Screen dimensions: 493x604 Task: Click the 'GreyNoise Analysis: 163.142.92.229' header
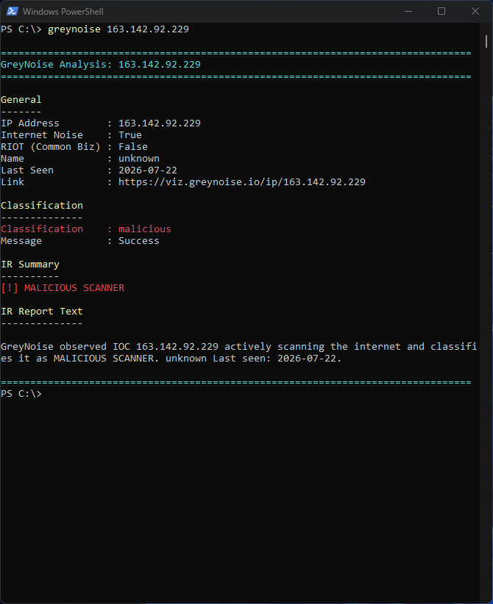click(x=101, y=65)
